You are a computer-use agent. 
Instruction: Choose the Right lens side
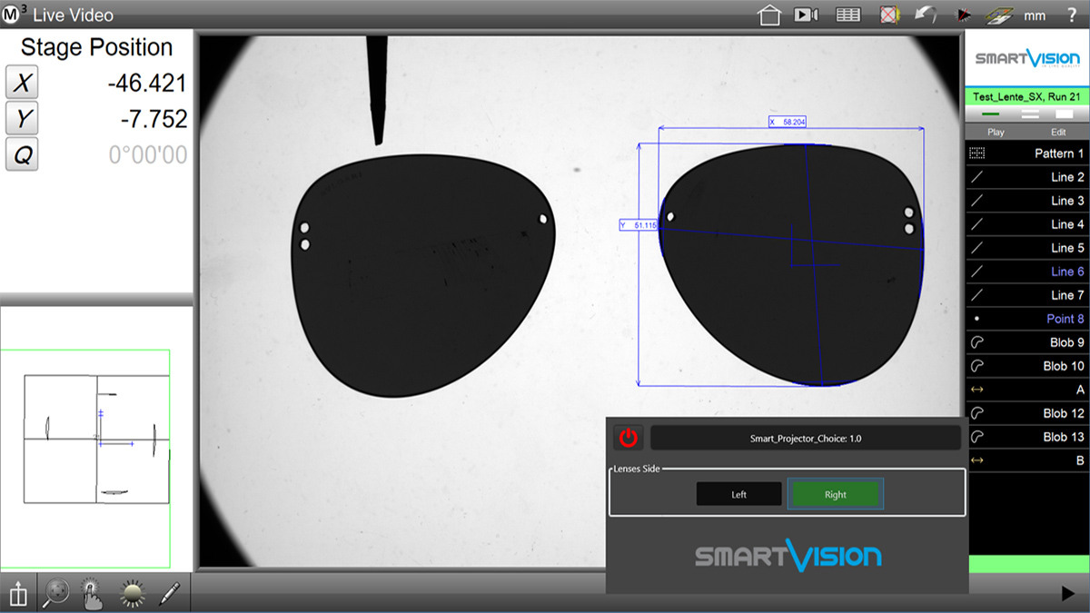pos(836,494)
